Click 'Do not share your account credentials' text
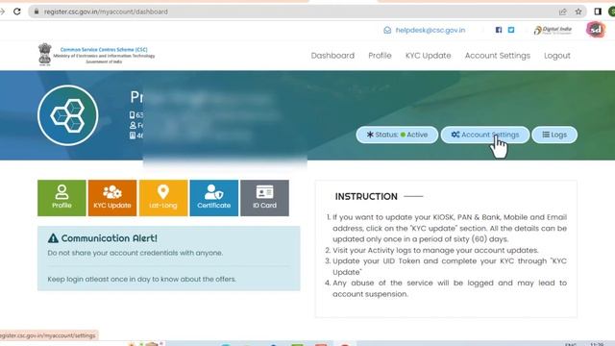The height and width of the screenshot is (346, 615). (135, 253)
